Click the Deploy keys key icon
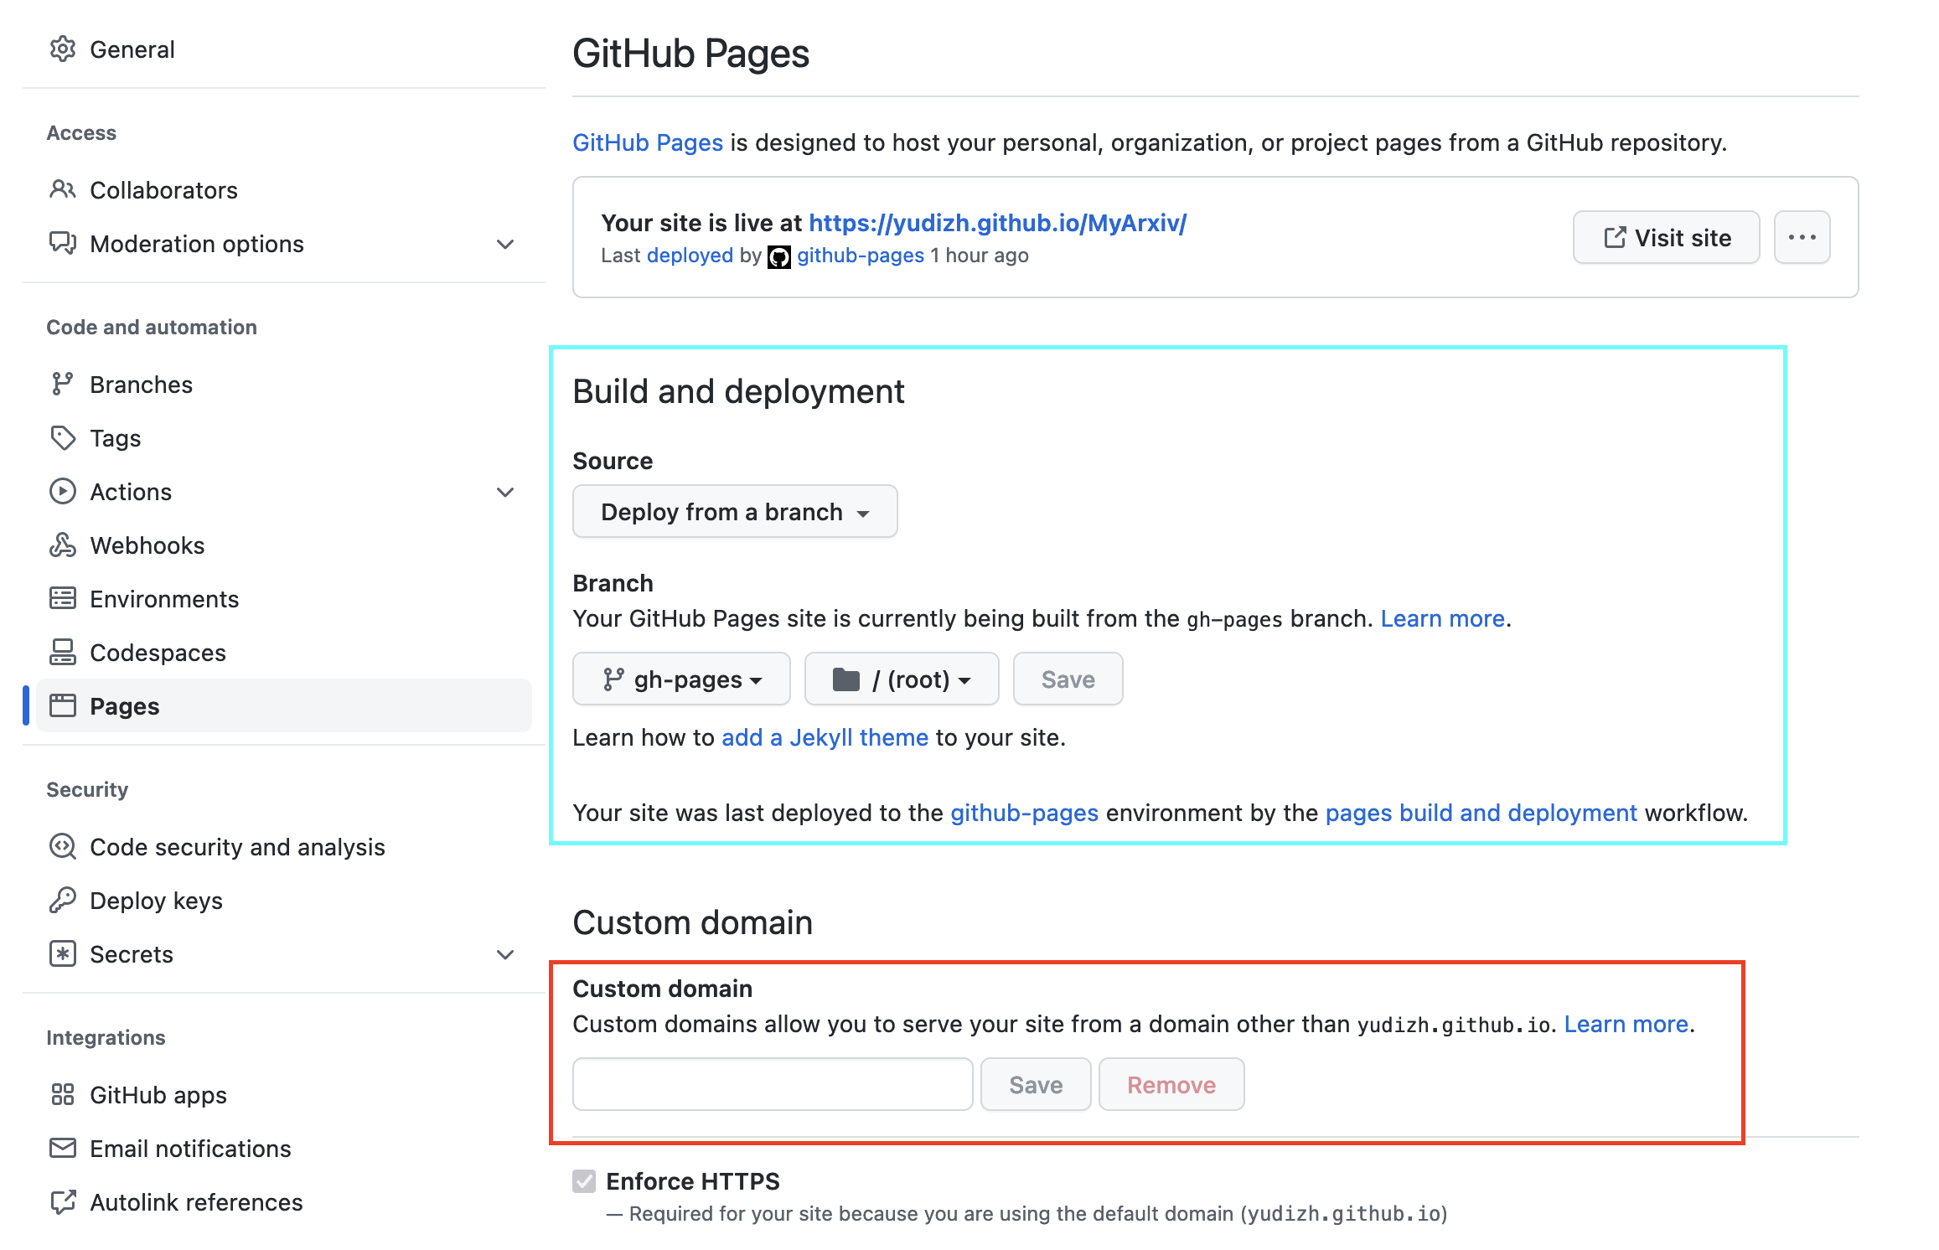The width and height of the screenshot is (1939, 1250). [x=63, y=901]
